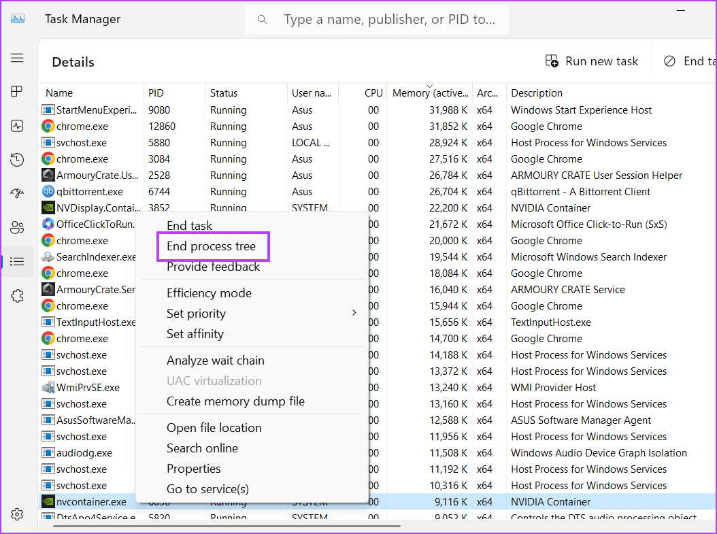The height and width of the screenshot is (534, 717).
Task: Open Task Manager settings gear
Action: pyautogui.click(x=17, y=514)
